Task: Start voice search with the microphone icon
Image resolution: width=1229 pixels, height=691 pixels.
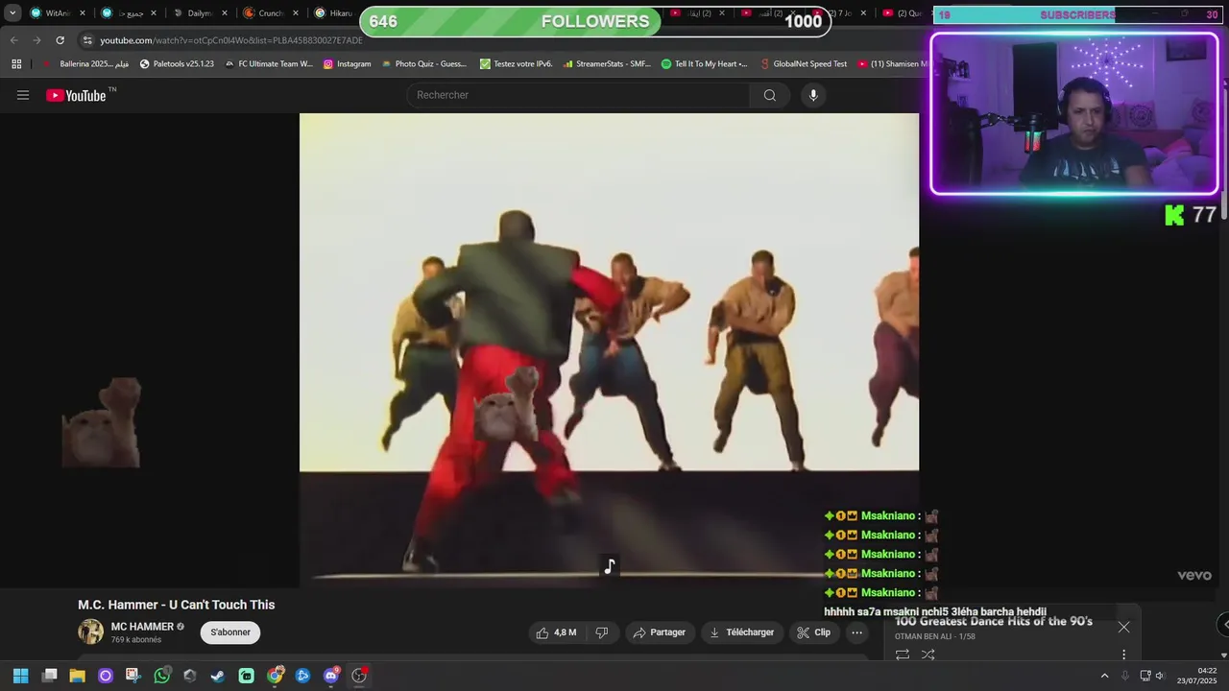Action: pyautogui.click(x=813, y=95)
